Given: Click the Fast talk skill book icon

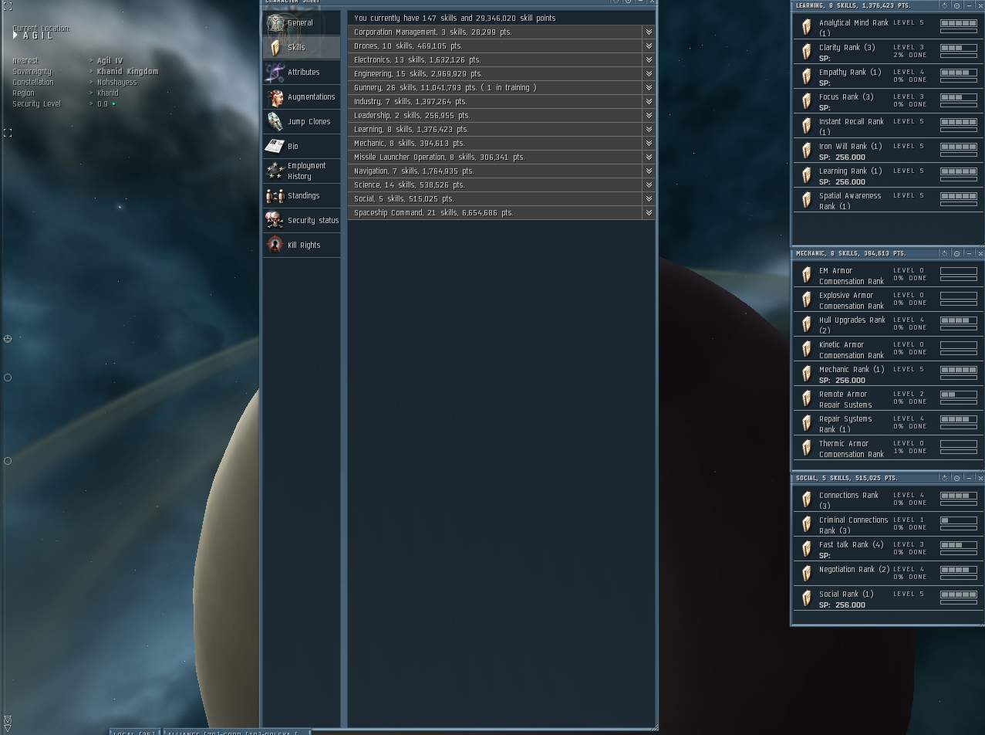Looking at the screenshot, I should (x=807, y=549).
